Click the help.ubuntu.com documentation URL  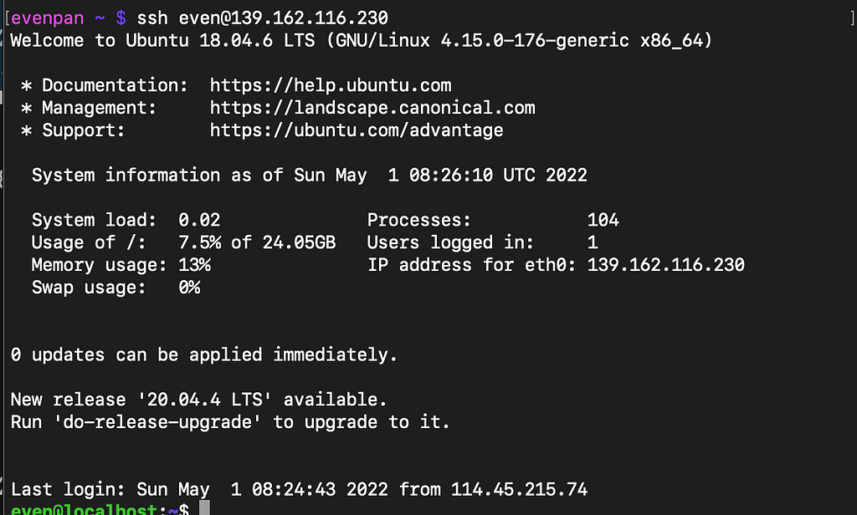click(331, 85)
